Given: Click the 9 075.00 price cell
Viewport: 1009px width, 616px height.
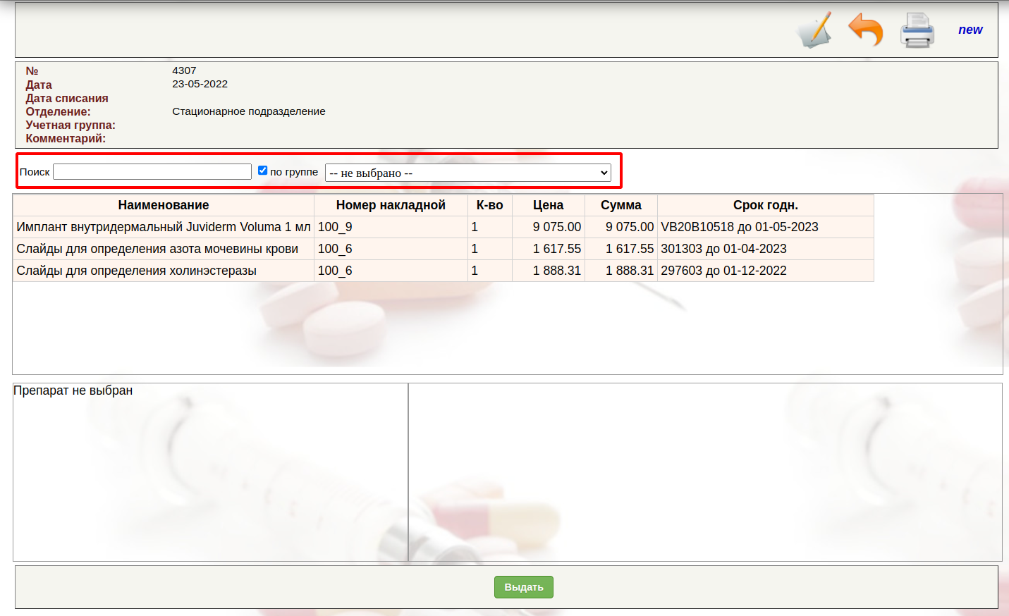Looking at the screenshot, I should [x=556, y=227].
